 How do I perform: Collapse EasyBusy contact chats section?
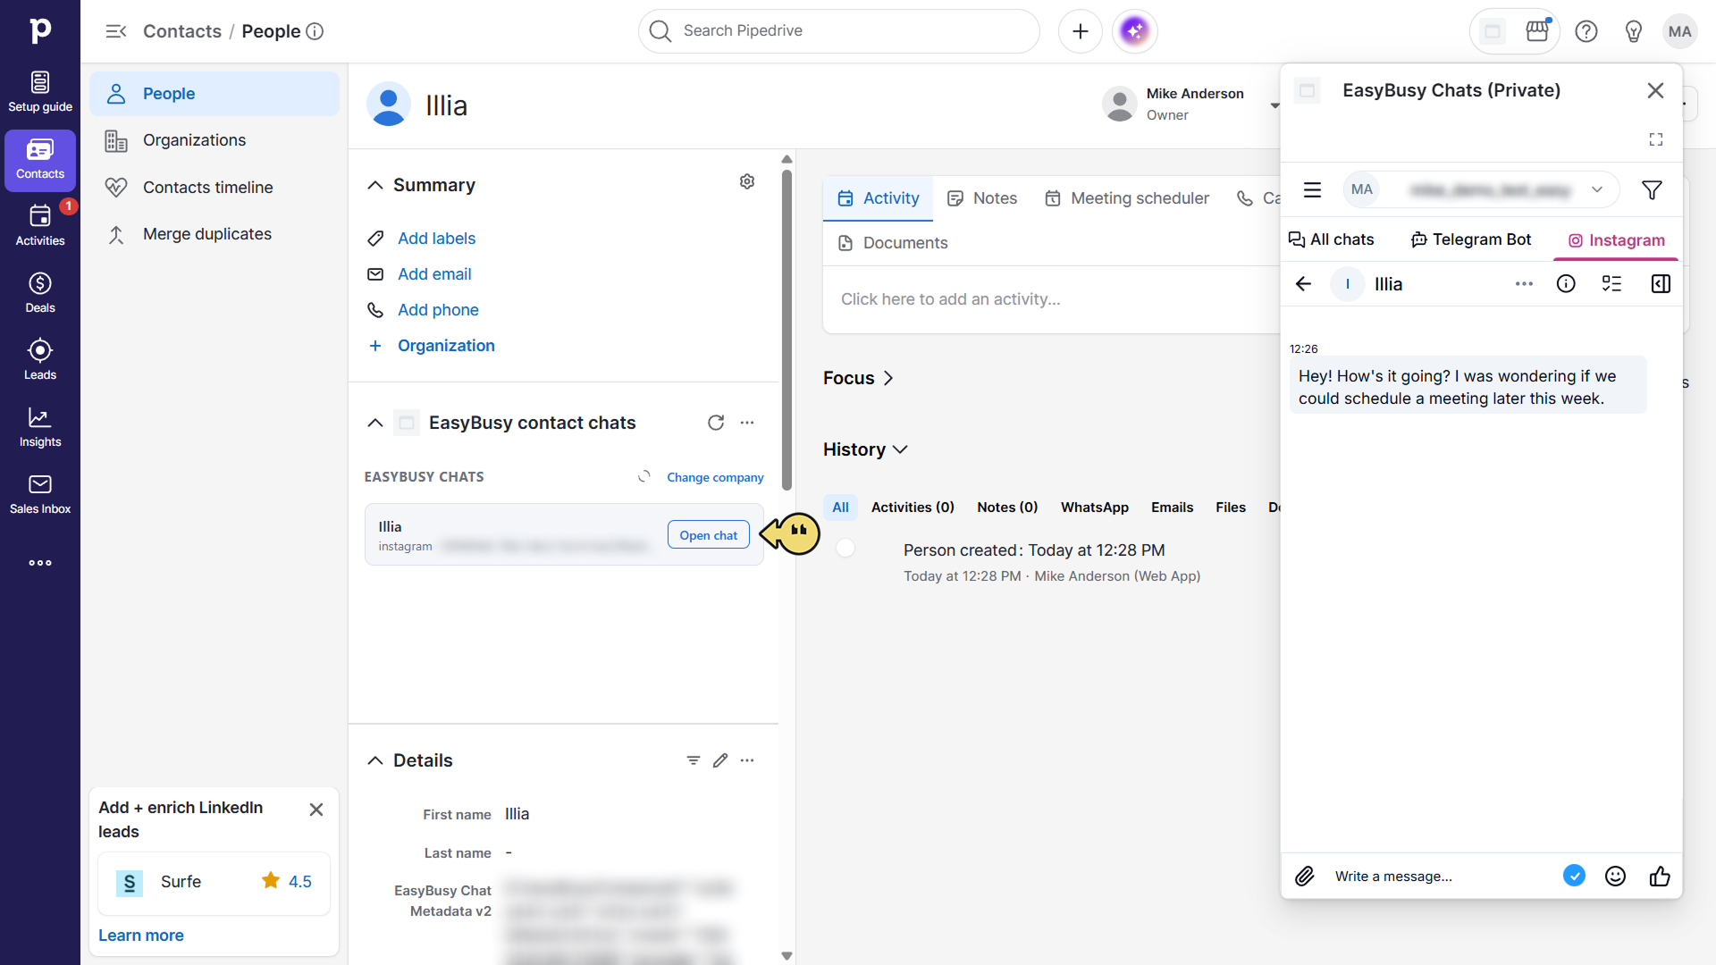click(x=375, y=423)
